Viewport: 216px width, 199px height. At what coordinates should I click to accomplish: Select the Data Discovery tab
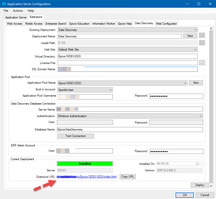(x=144, y=23)
